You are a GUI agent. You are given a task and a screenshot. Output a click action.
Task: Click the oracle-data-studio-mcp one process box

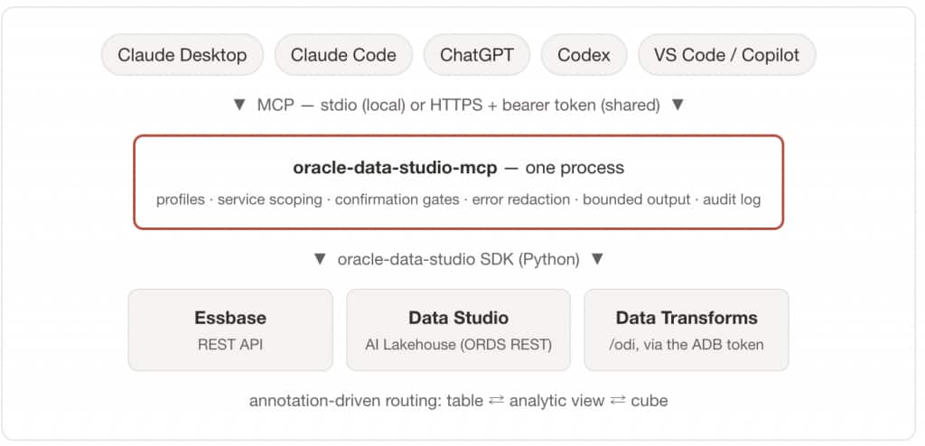pos(458,181)
